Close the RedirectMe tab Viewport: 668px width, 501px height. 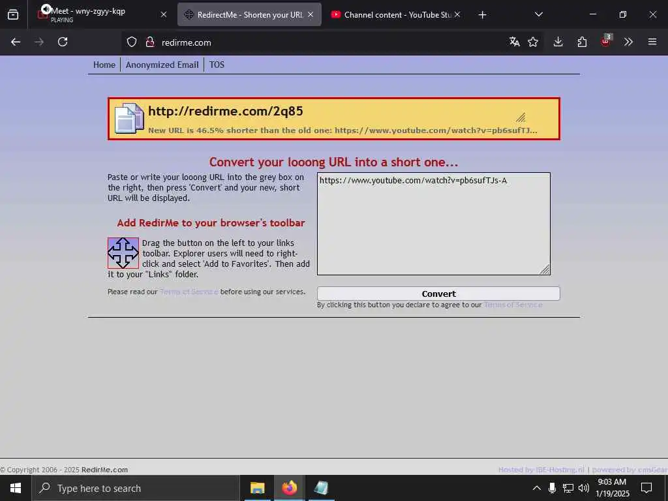pos(311,14)
